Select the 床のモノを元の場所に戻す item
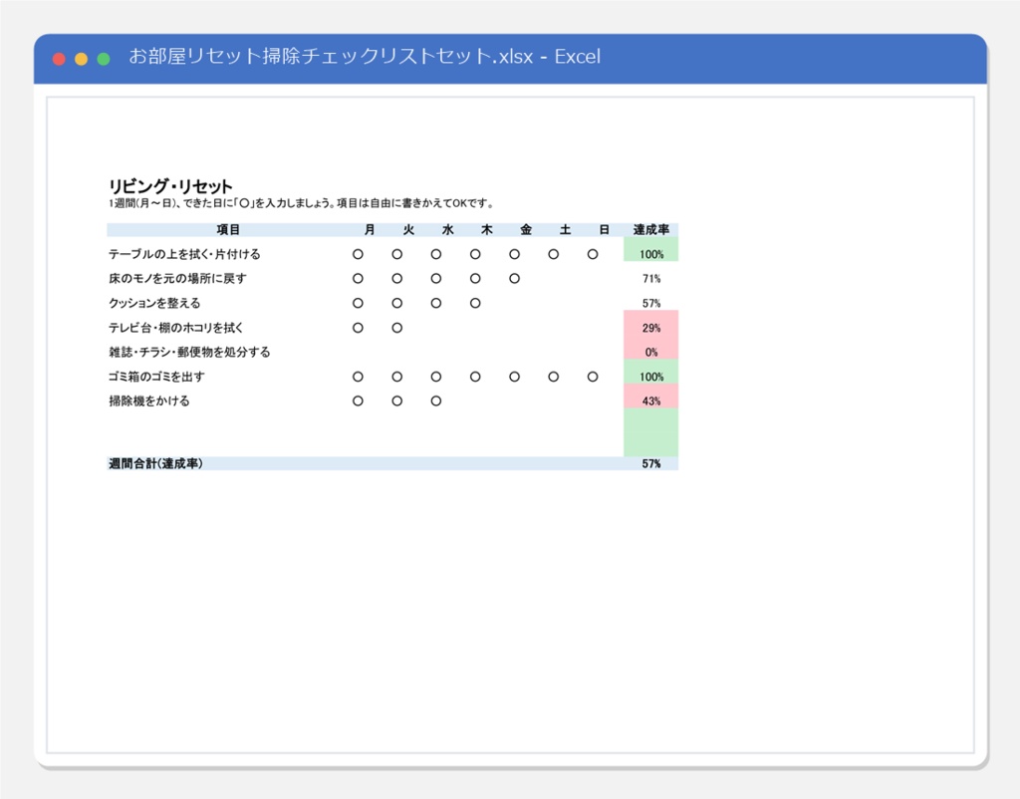Image resolution: width=1020 pixels, height=799 pixels. (177, 279)
